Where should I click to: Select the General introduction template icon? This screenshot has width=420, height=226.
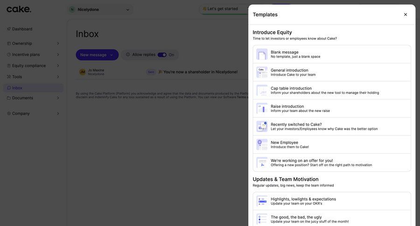coord(262,72)
